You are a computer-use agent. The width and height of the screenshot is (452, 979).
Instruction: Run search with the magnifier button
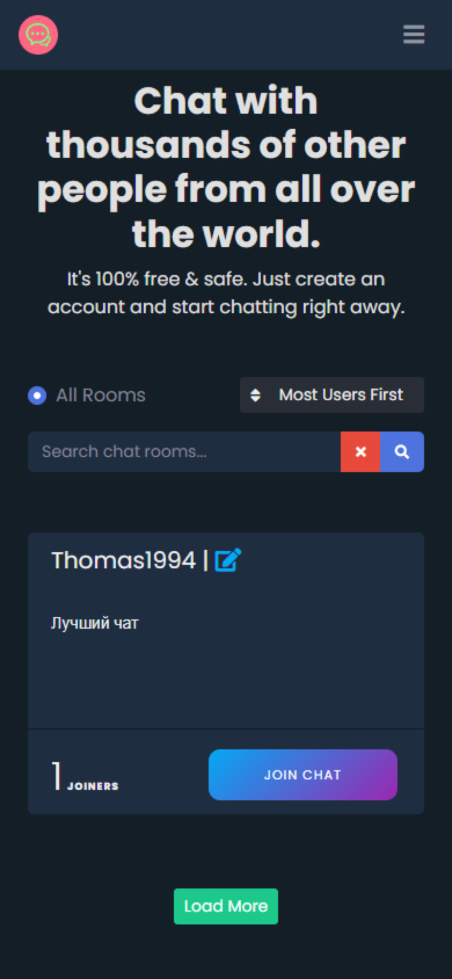(x=402, y=451)
